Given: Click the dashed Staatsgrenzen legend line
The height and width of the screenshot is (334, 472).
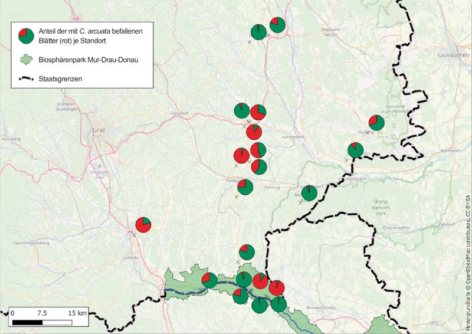Looking at the screenshot, I should [26, 78].
